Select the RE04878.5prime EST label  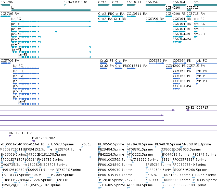click(x=168, y=144)
